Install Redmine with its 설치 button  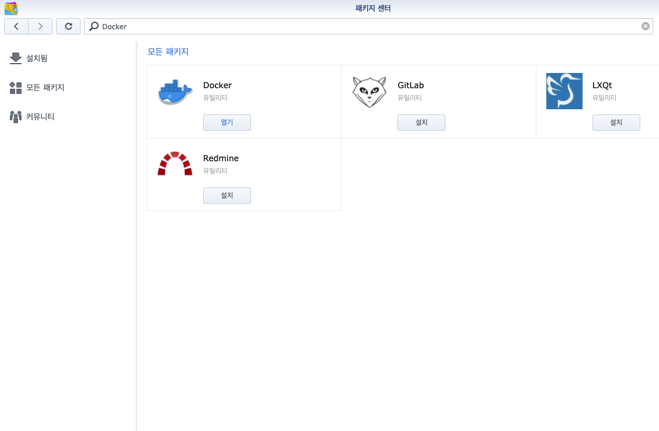coord(227,196)
